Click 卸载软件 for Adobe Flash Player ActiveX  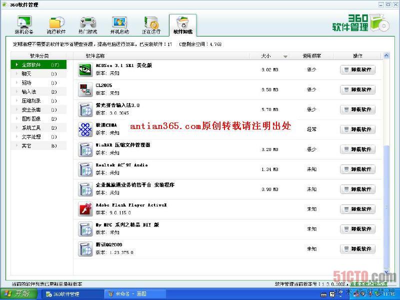click(357, 209)
